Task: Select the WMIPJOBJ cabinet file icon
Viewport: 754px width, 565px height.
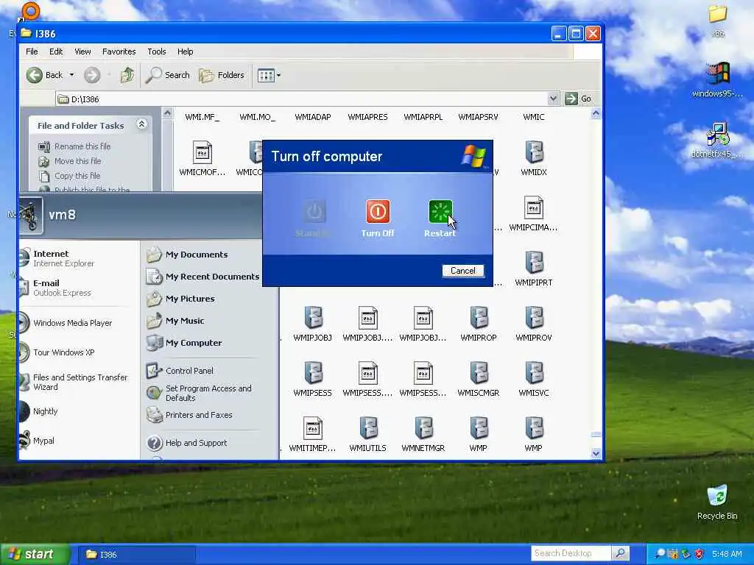Action: pyautogui.click(x=312, y=318)
